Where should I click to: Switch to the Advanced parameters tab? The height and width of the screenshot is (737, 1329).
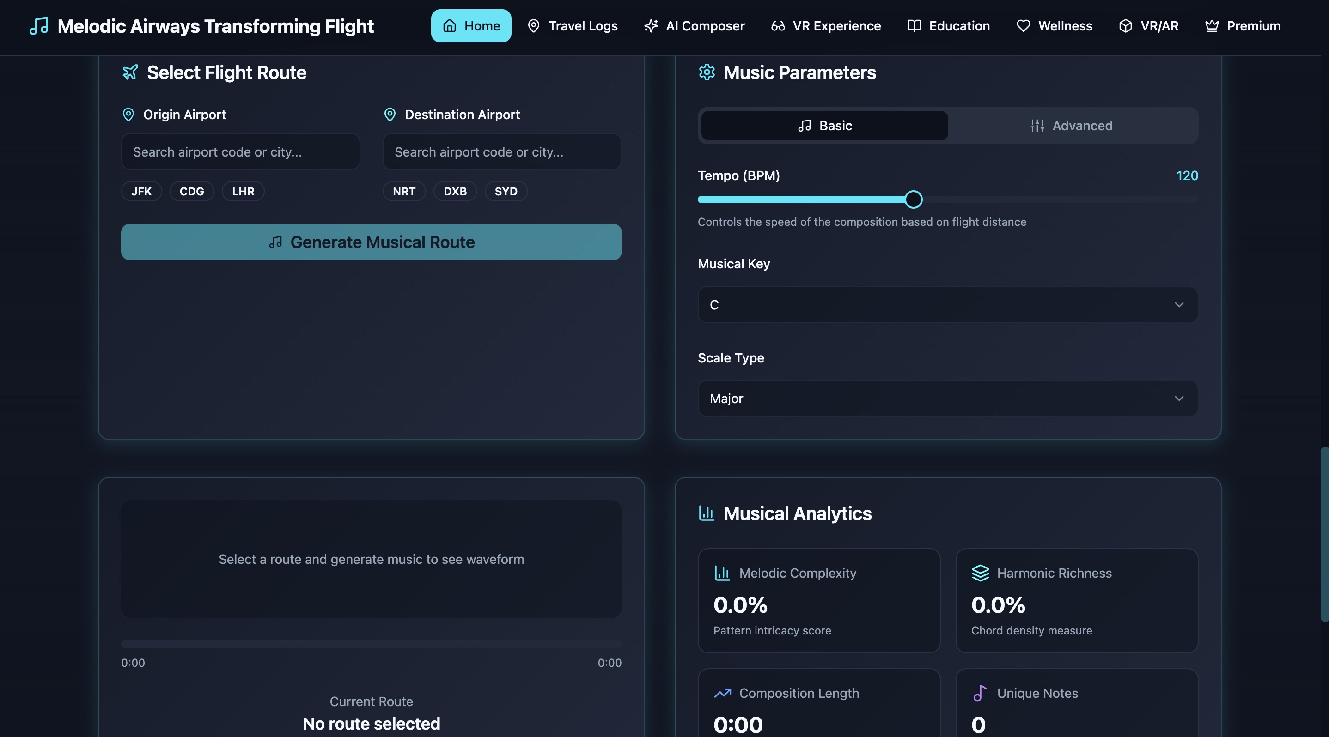(x=1072, y=126)
